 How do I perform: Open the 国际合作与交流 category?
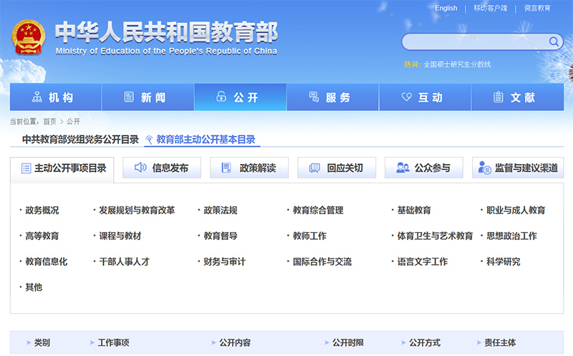coord(322,261)
